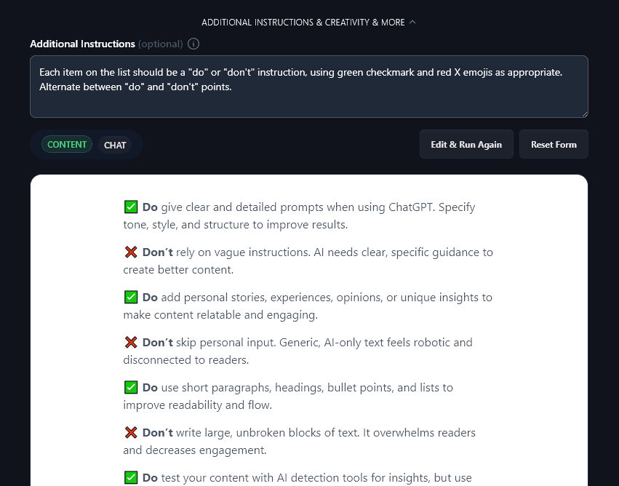The image size is (619, 486).
Task: Click the checkmark next to 'add personal stories' tip
Action: click(131, 297)
